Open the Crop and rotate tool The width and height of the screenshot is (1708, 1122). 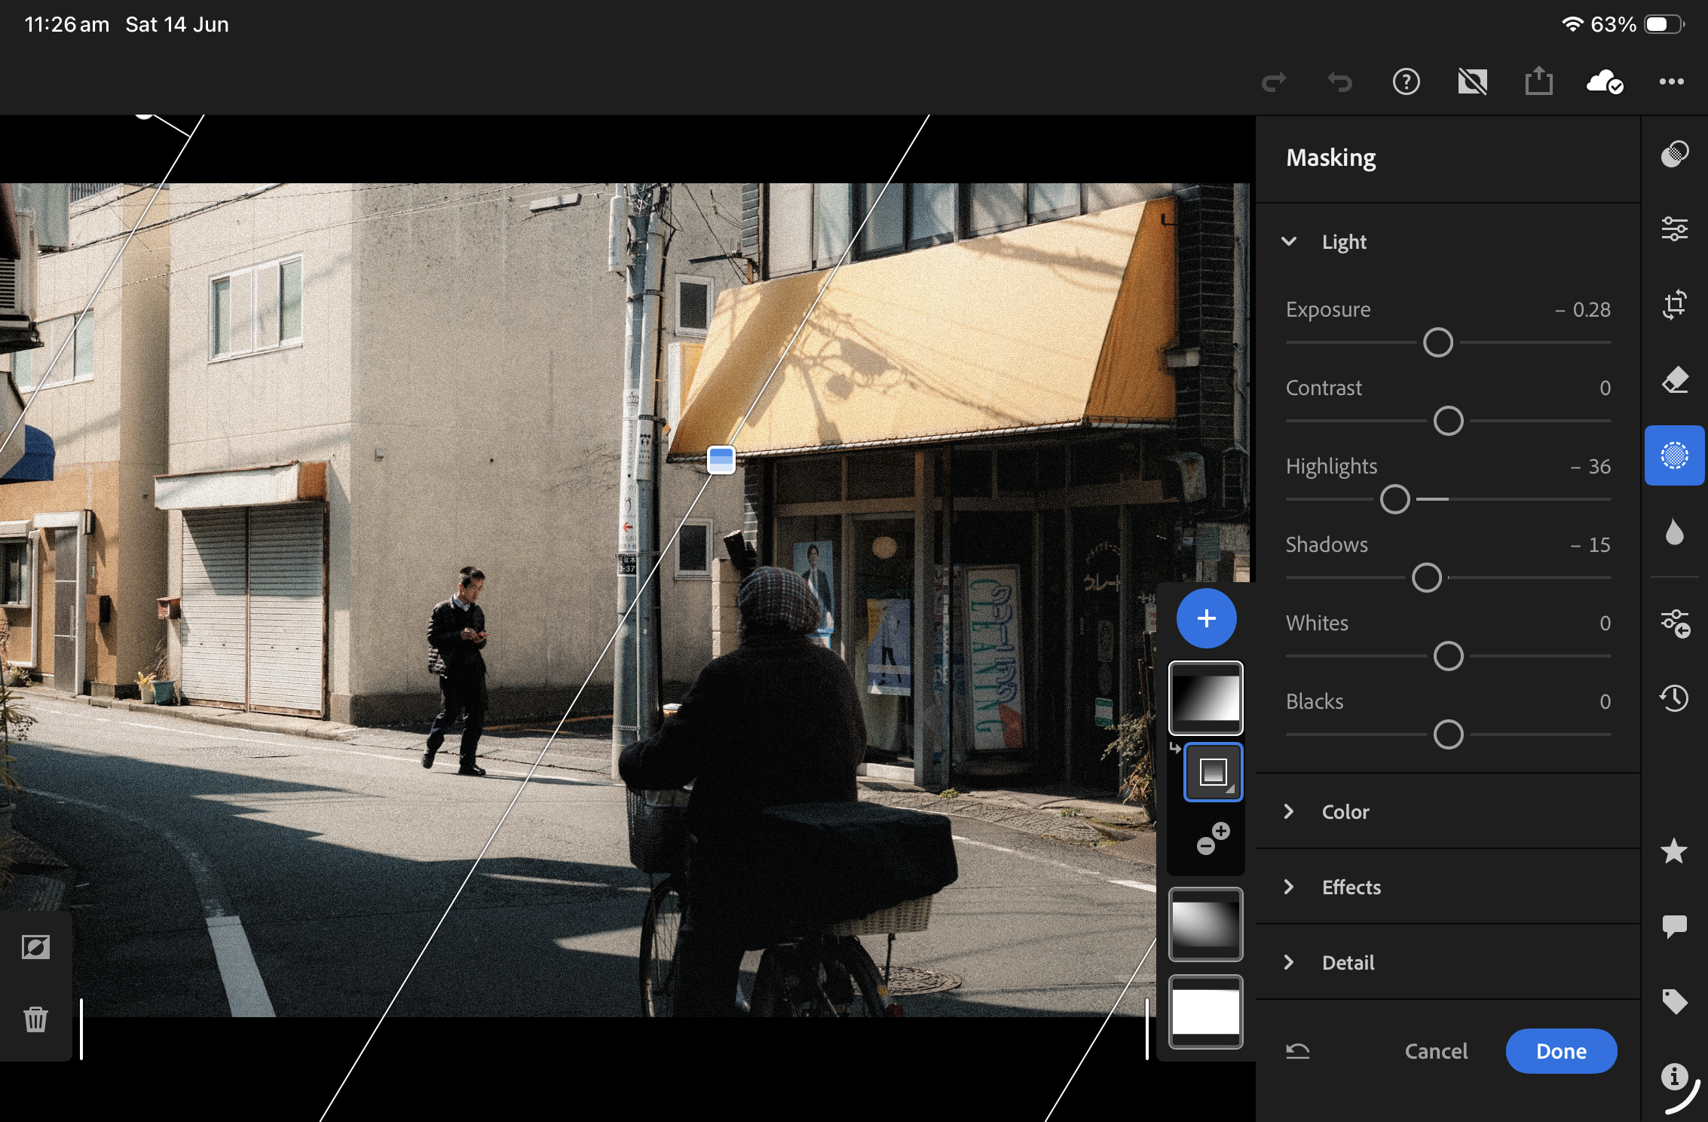(x=1674, y=305)
